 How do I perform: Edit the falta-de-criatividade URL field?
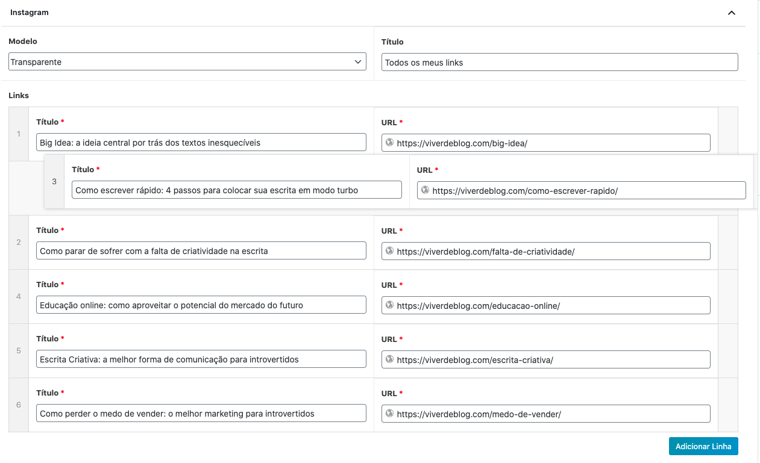pos(546,251)
